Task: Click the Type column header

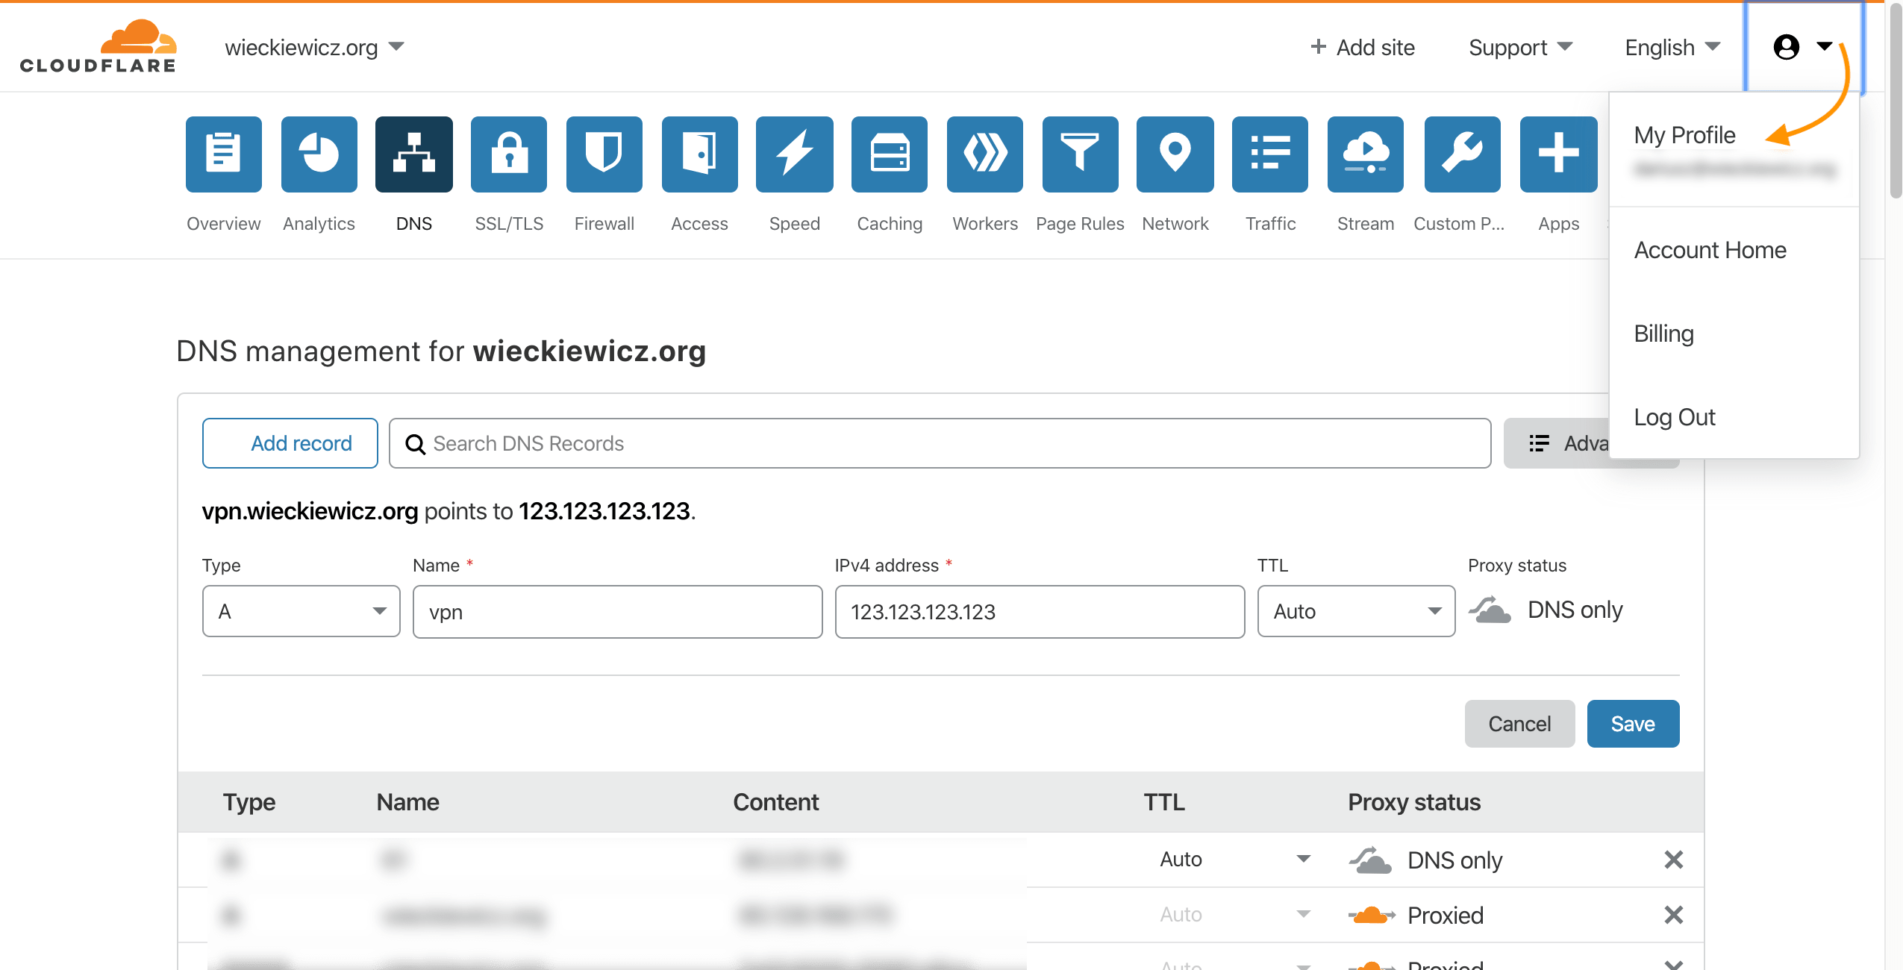Action: click(x=249, y=802)
